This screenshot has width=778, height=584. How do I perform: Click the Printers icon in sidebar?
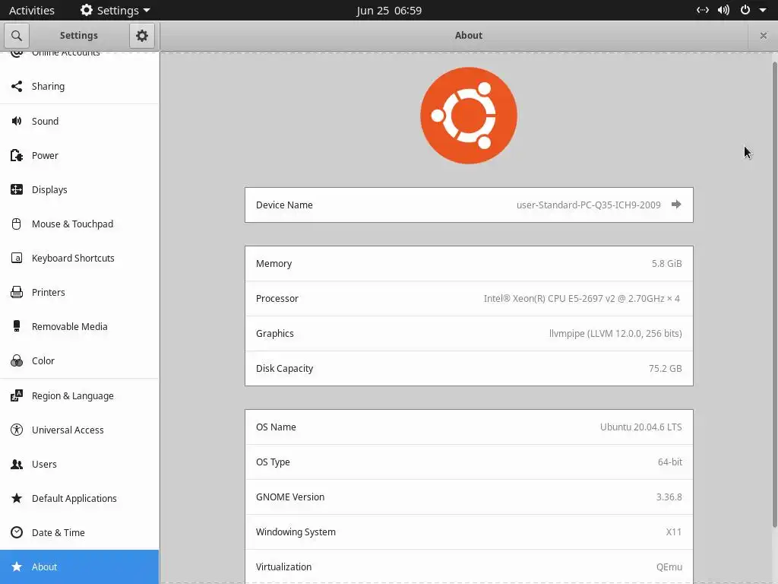tap(17, 293)
